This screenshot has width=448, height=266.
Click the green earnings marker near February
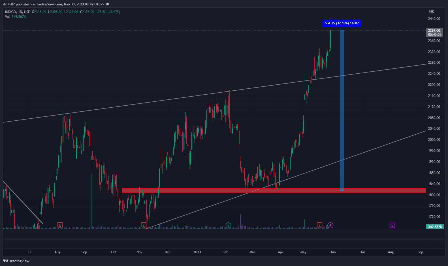[228, 225]
